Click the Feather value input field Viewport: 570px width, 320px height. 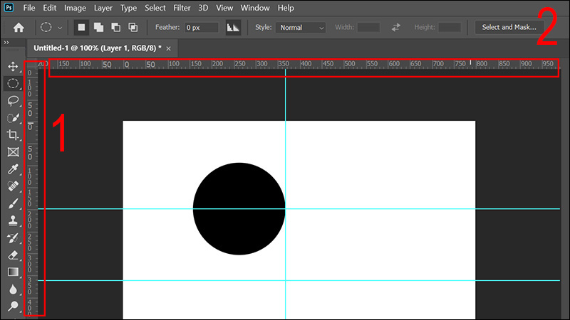point(202,28)
